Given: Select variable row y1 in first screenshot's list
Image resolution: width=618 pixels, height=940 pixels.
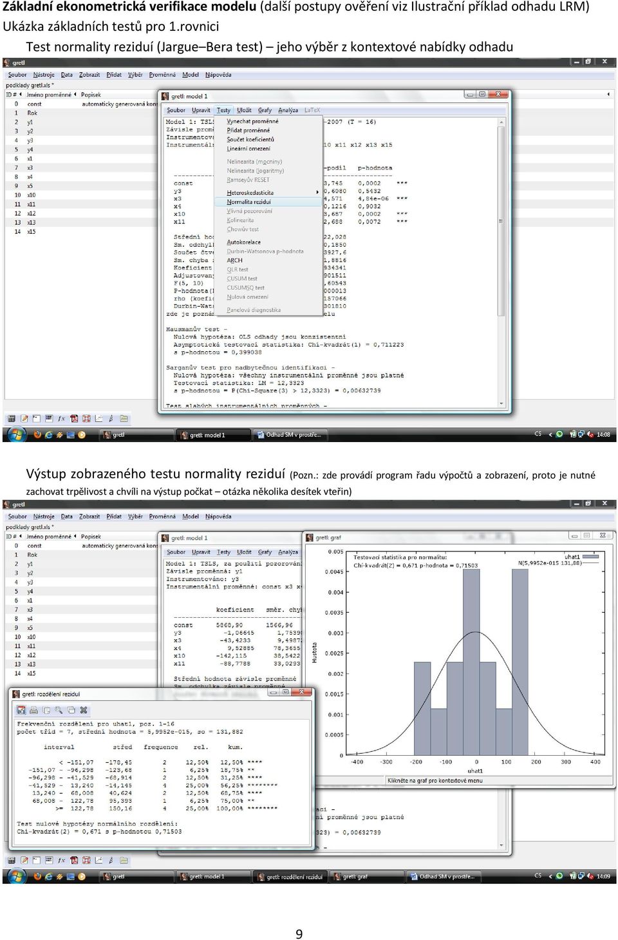Looking at the screenshot, I should click(80, 122).
